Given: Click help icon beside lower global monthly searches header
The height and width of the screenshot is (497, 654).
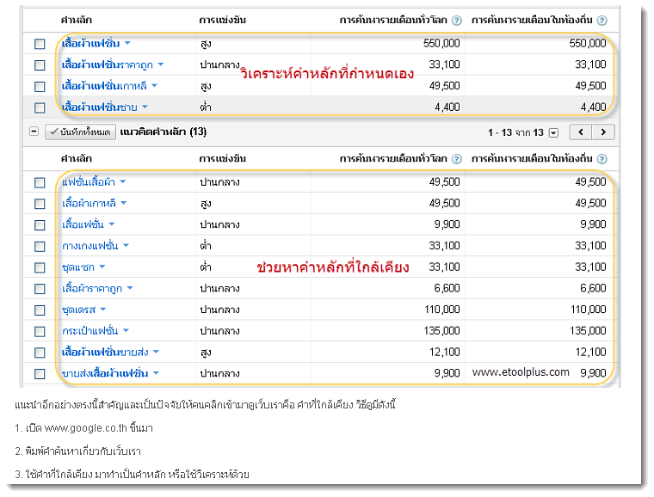Looking at the screenshot, I should click(x=457, y=159).
